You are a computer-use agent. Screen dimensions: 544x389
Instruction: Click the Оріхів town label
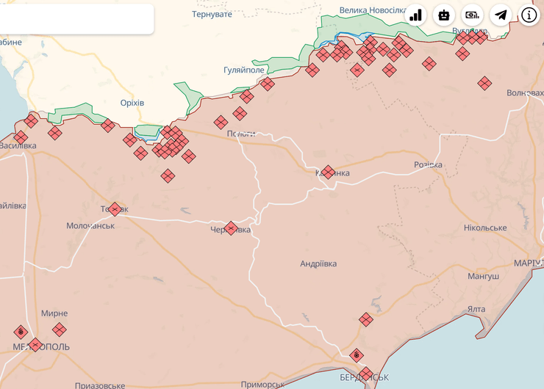coord(132,102)
